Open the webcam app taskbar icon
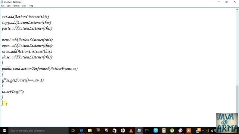The image size is (239, 134). tap(106, 131)
